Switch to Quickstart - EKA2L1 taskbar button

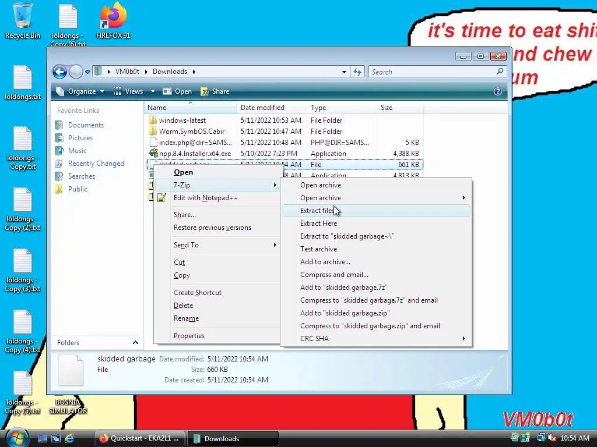140,438
